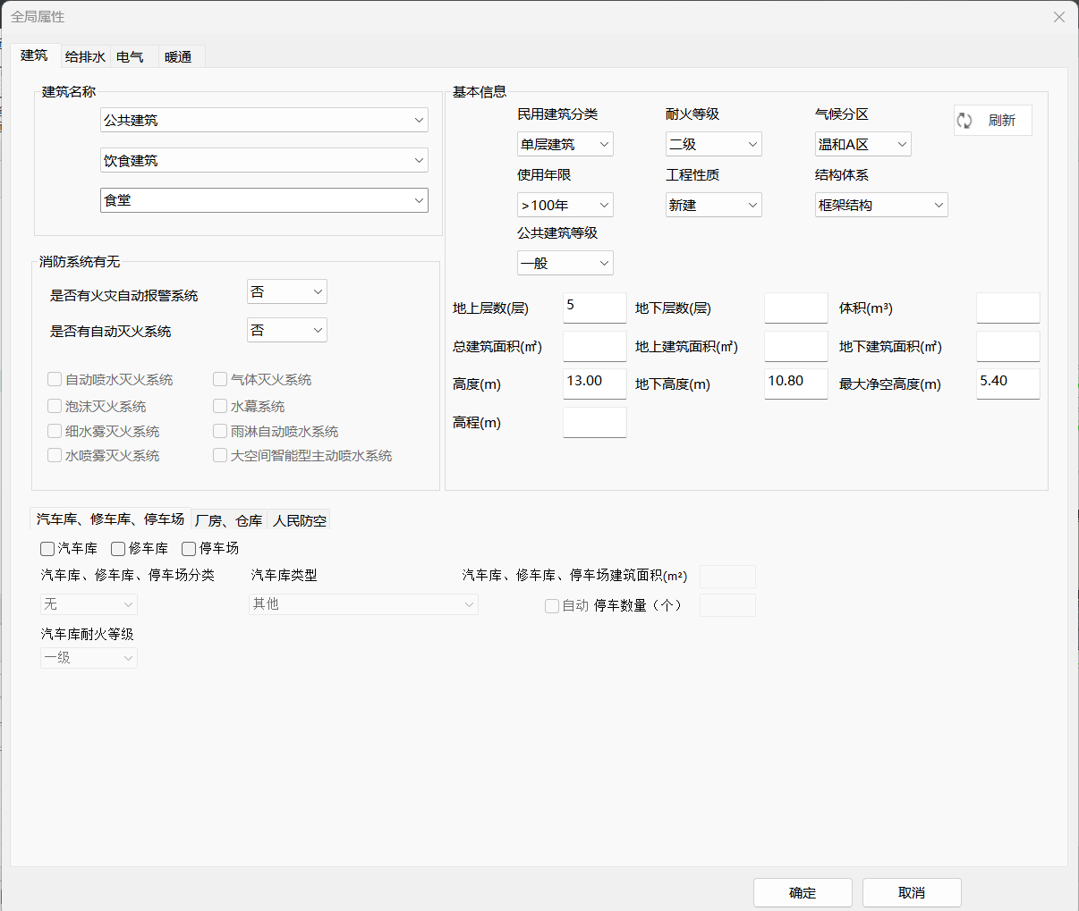1079x911 pixels.
Task: Click the 总建筑面积 input field
Action: (x=594, y=346)
